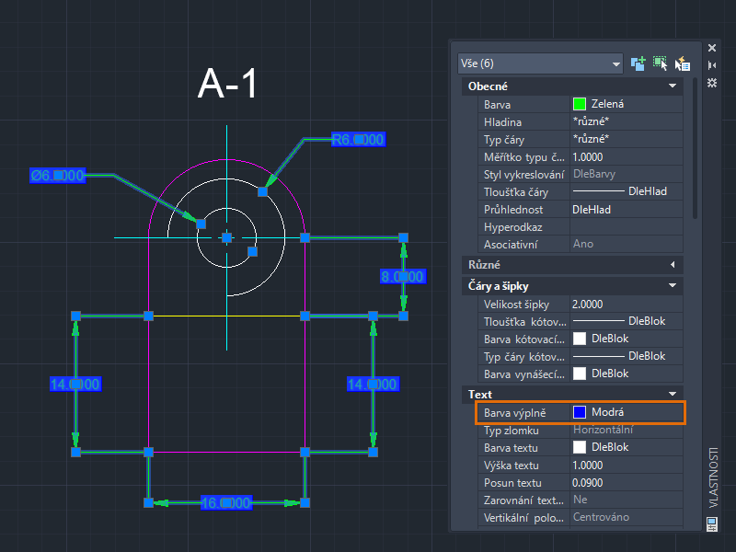Click the palette icon below Vlastnosti label

coord(712,523)
